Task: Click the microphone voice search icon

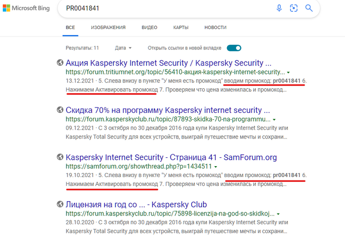Action: (x=279, y=8)
